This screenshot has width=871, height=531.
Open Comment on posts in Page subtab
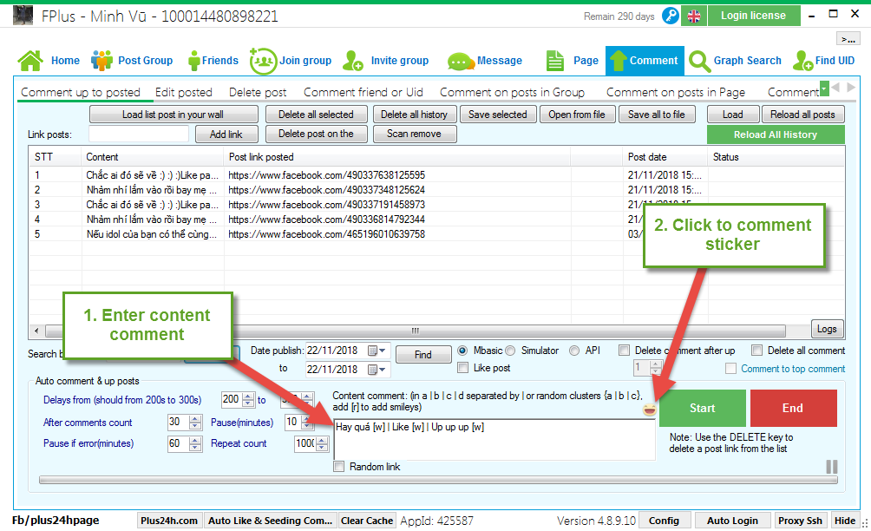pyautogui.click(x=676, y=92)
